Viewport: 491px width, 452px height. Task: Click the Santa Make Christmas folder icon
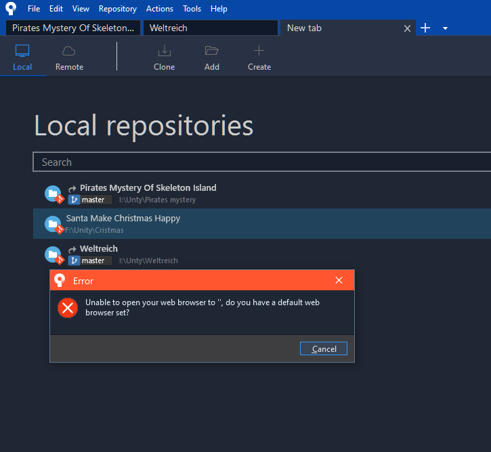54,224
